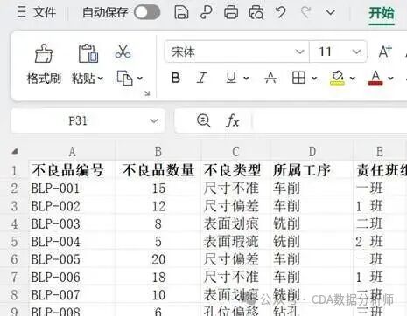This screenshot has height=316, width=407.
Task: Select row 5 header
Action: 14,242
